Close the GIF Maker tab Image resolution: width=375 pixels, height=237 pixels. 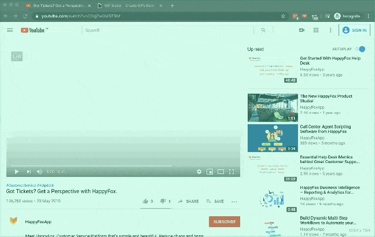[161, 6]
